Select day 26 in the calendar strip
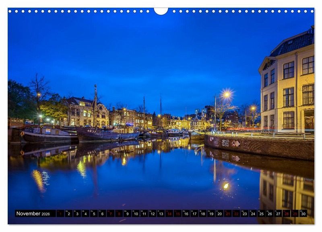The height and width of the screenshot is (232, 322). pos(270,214)
